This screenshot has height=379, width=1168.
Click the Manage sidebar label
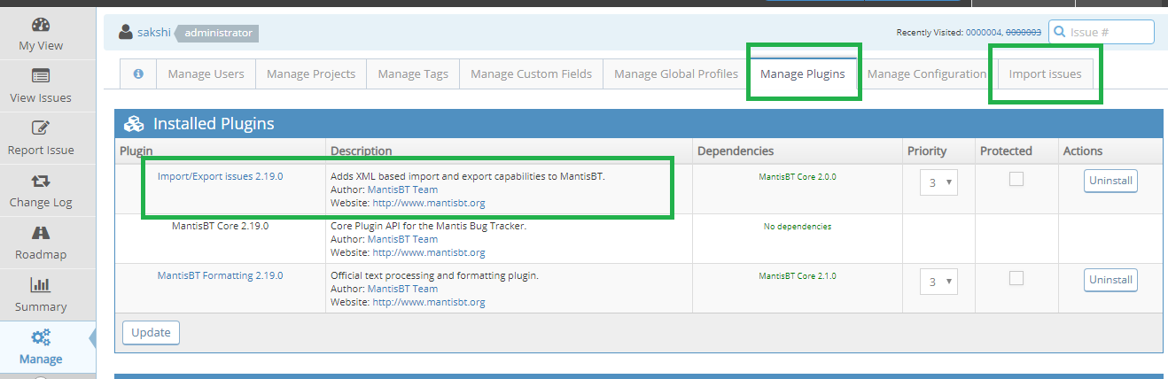coord(41,359)
